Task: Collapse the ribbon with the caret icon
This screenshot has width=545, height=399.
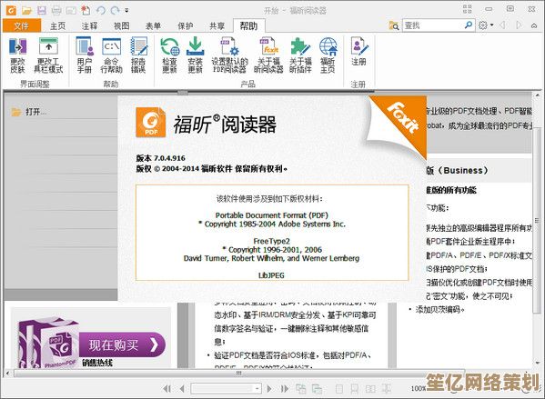Action: [534, 25]
